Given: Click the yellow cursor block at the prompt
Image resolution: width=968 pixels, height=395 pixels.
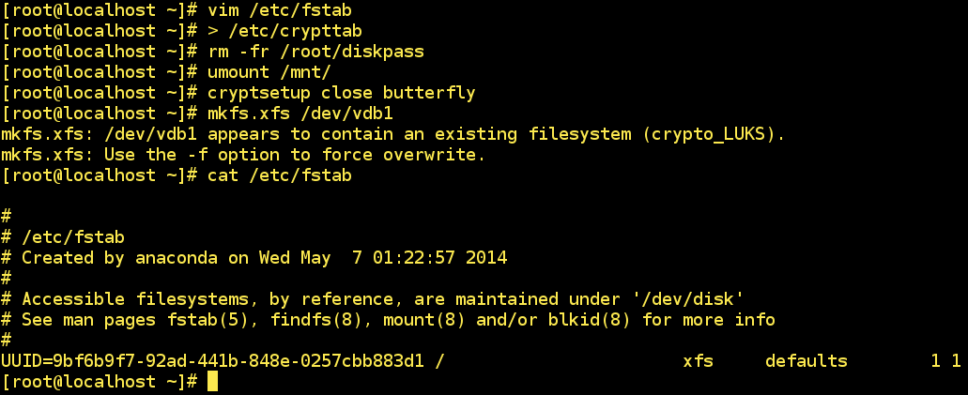Looking at the screenshot, I should pyautogui.click(x=212, y=381).
